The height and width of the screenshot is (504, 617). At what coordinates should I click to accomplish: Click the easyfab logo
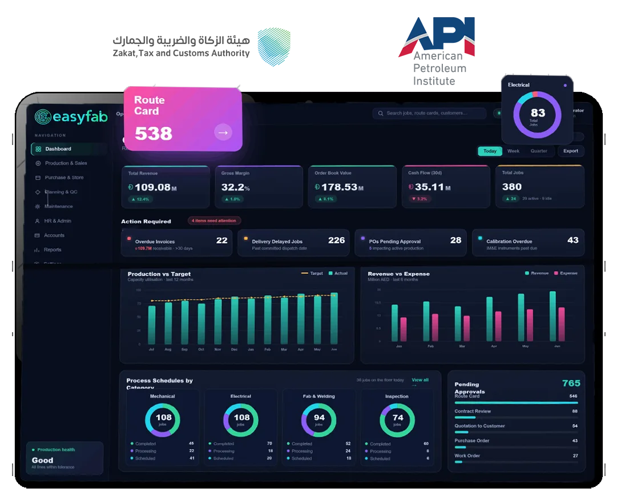pyautogui.click(x=71, y=116)
